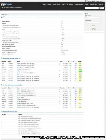Click the most used trackers section icon

coord(2,111)
